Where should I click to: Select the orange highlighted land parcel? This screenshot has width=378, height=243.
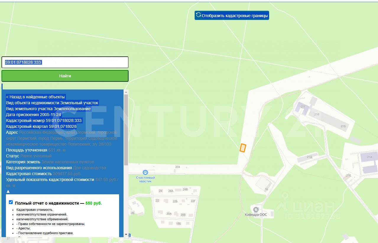(x=243, y=148)
